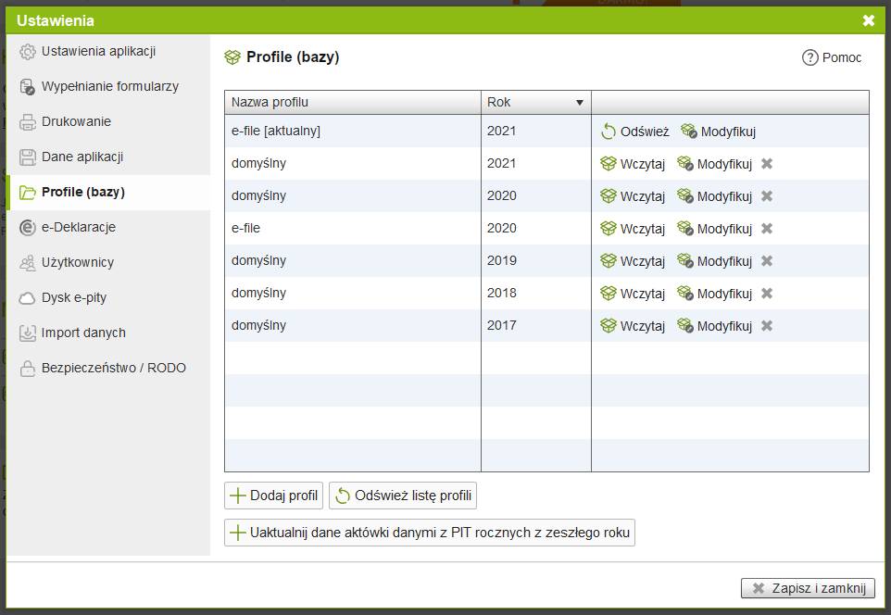Delete the domyślny 2021 profile
This screenshot has height=615, width=891.
(x=767, y=164)
